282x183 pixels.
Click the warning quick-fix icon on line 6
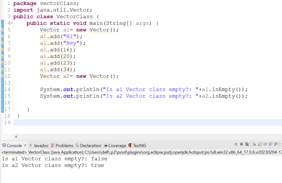[x=2, y=36]
